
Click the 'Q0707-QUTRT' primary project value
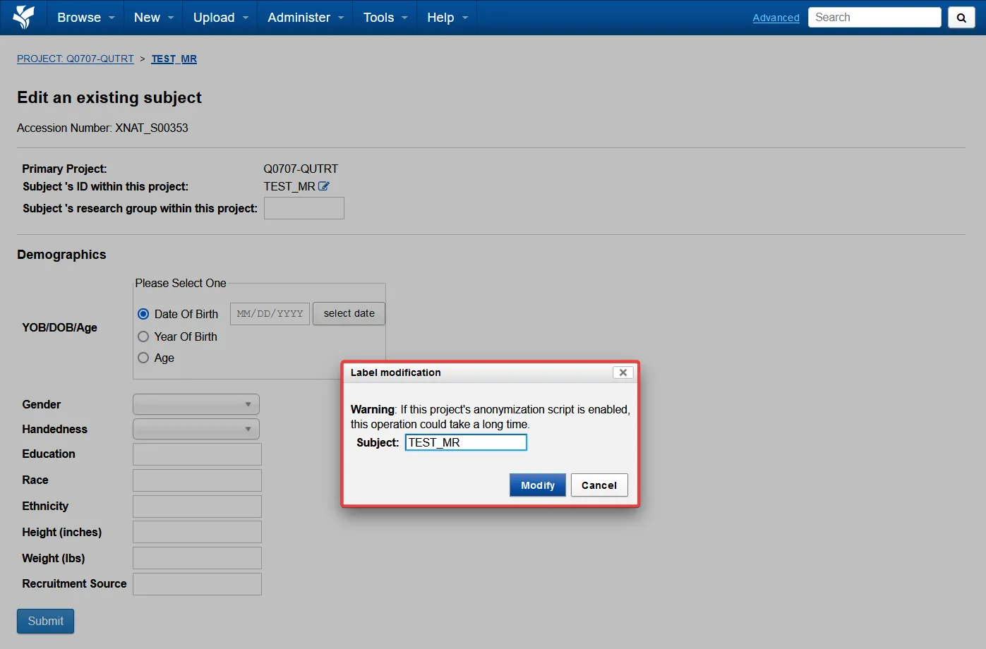[x=301, y=169]
